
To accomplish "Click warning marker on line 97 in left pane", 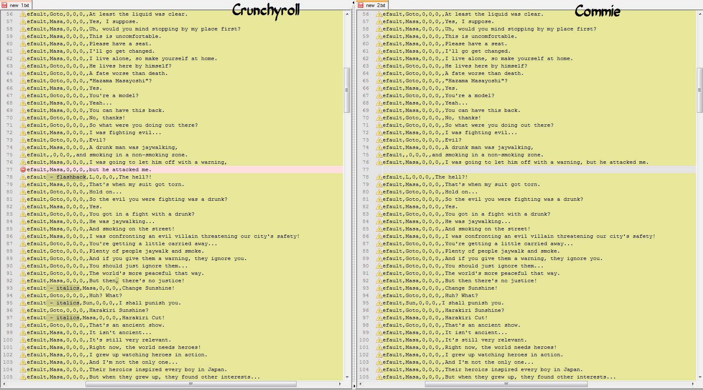I will [23, 318].
